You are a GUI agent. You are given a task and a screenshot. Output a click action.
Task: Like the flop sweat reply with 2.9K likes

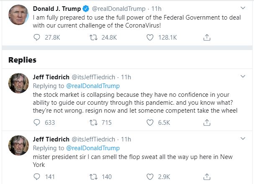click(x=150, y=176)
